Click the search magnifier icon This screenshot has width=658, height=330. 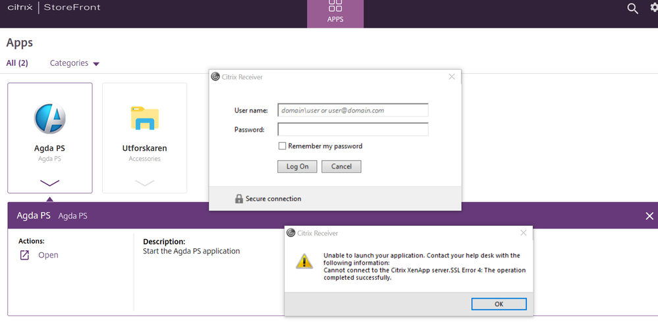(632, 9)
